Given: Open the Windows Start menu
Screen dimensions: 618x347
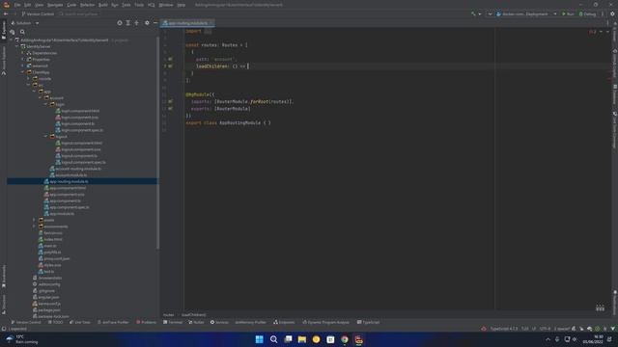Looking at the screenshot, I should click(260, 339).
